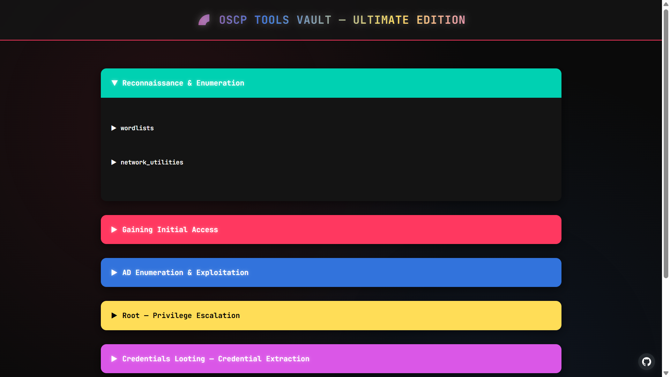
Task: Open AD Enumeration & Exploitation section
Action: [185, 273]
